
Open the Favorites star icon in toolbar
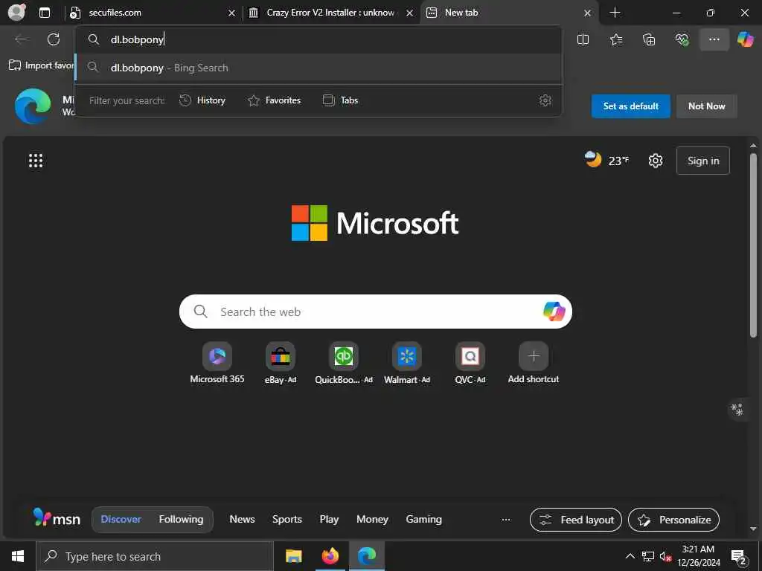[x=615, y=39]
